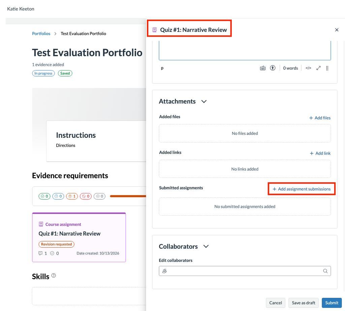
Task: Open the Quiz #1: Narrative Review card
Action: pyautogui.click(x=79, y=237)
